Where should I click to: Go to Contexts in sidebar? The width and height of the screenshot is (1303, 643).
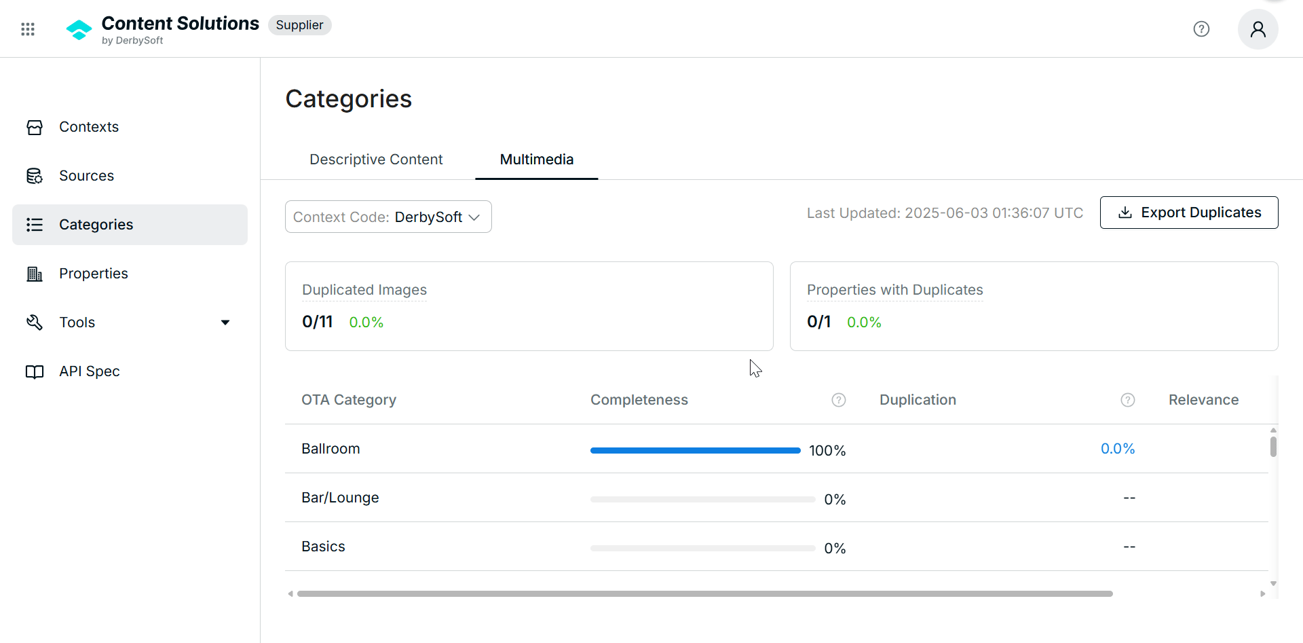tap(130, 127)
